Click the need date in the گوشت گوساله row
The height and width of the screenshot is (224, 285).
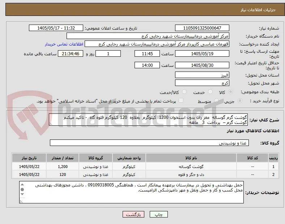pyautogui.click(x=29, y=167)
